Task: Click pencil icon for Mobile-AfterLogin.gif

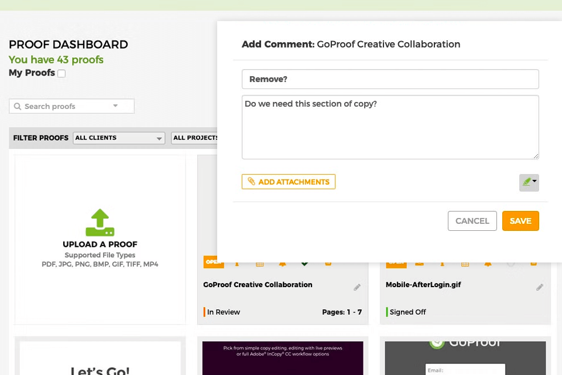Action: coord(540,287)
